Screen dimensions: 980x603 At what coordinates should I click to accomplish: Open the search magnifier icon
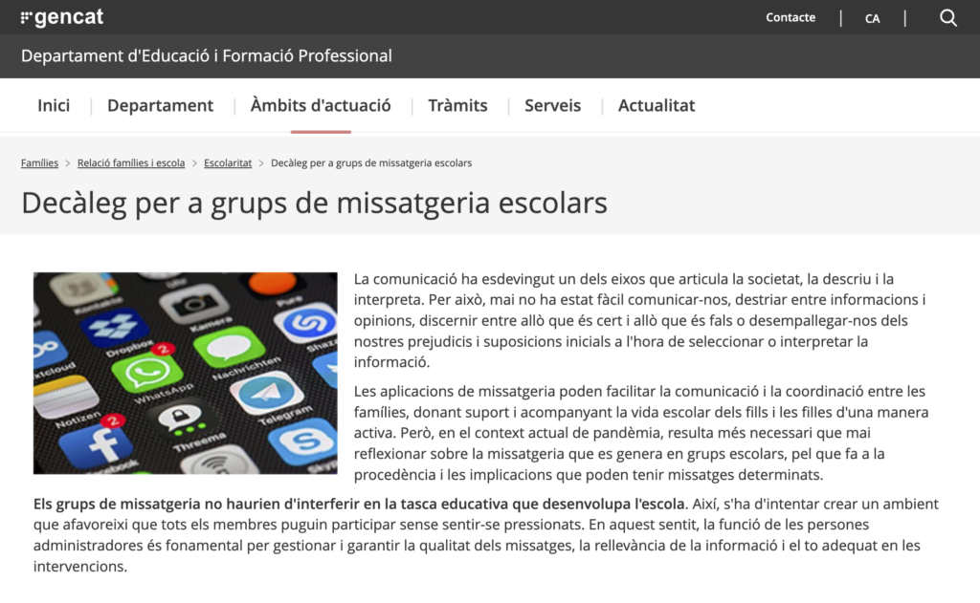(x=947, y=18)
